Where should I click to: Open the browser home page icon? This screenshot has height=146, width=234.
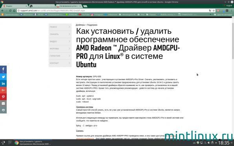point(14,11)
